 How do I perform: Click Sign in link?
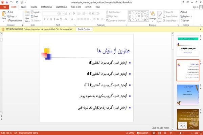click(196, 7)
